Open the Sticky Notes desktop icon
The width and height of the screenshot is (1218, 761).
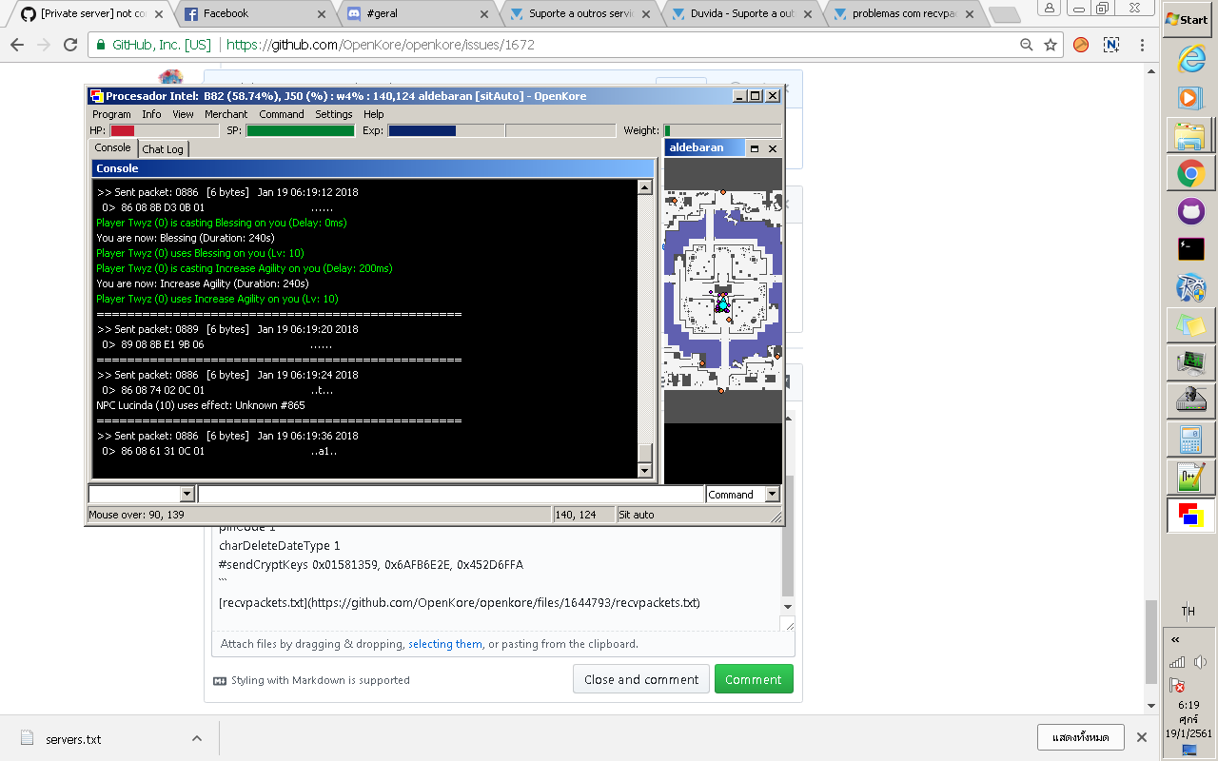[1190, 324]
